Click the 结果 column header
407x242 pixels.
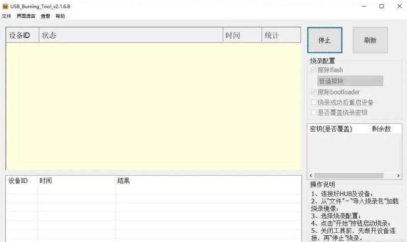coord(123,181)
